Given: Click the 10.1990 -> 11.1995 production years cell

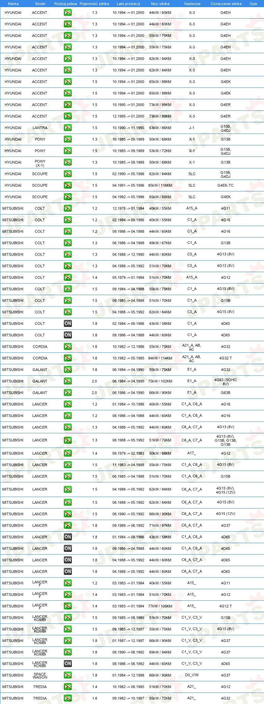Looking at the screenshot, I should coord(128,128).
